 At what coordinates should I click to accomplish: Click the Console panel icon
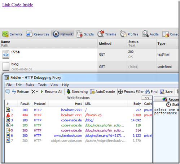(166, 34)
